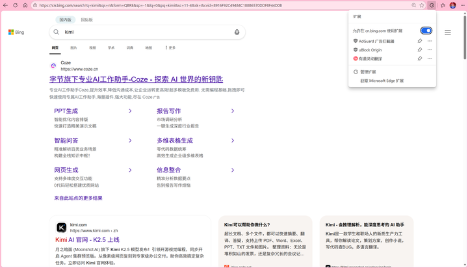Open more actions for AdGuard extension
This screenshot has height=268, width=468.
430,41
